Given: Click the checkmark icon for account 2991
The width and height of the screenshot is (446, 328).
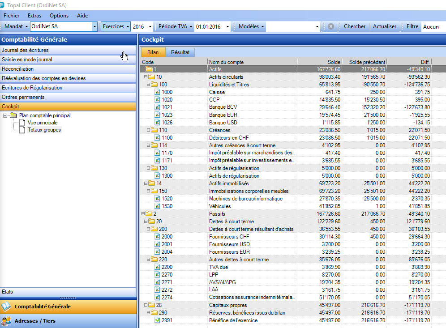Looking at the screenshot, I should pos(157,320).
